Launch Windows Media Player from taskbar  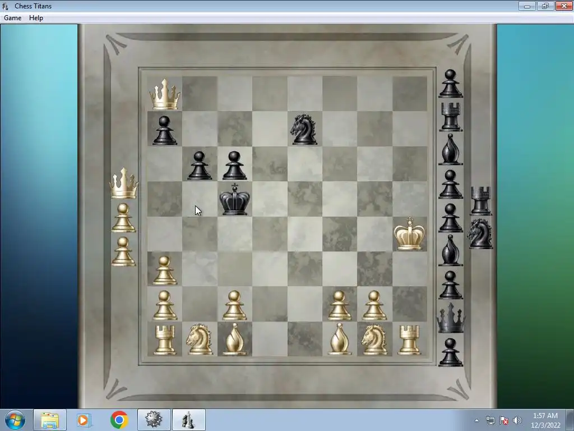tap(84, 420)
